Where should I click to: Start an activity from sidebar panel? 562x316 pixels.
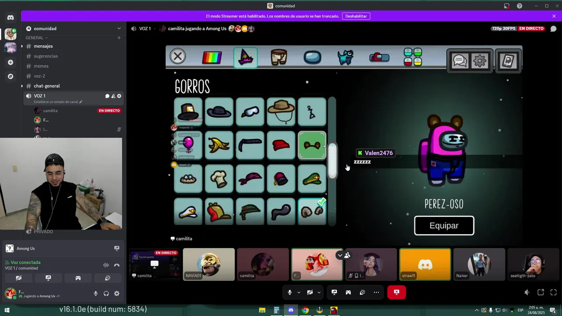78,278
